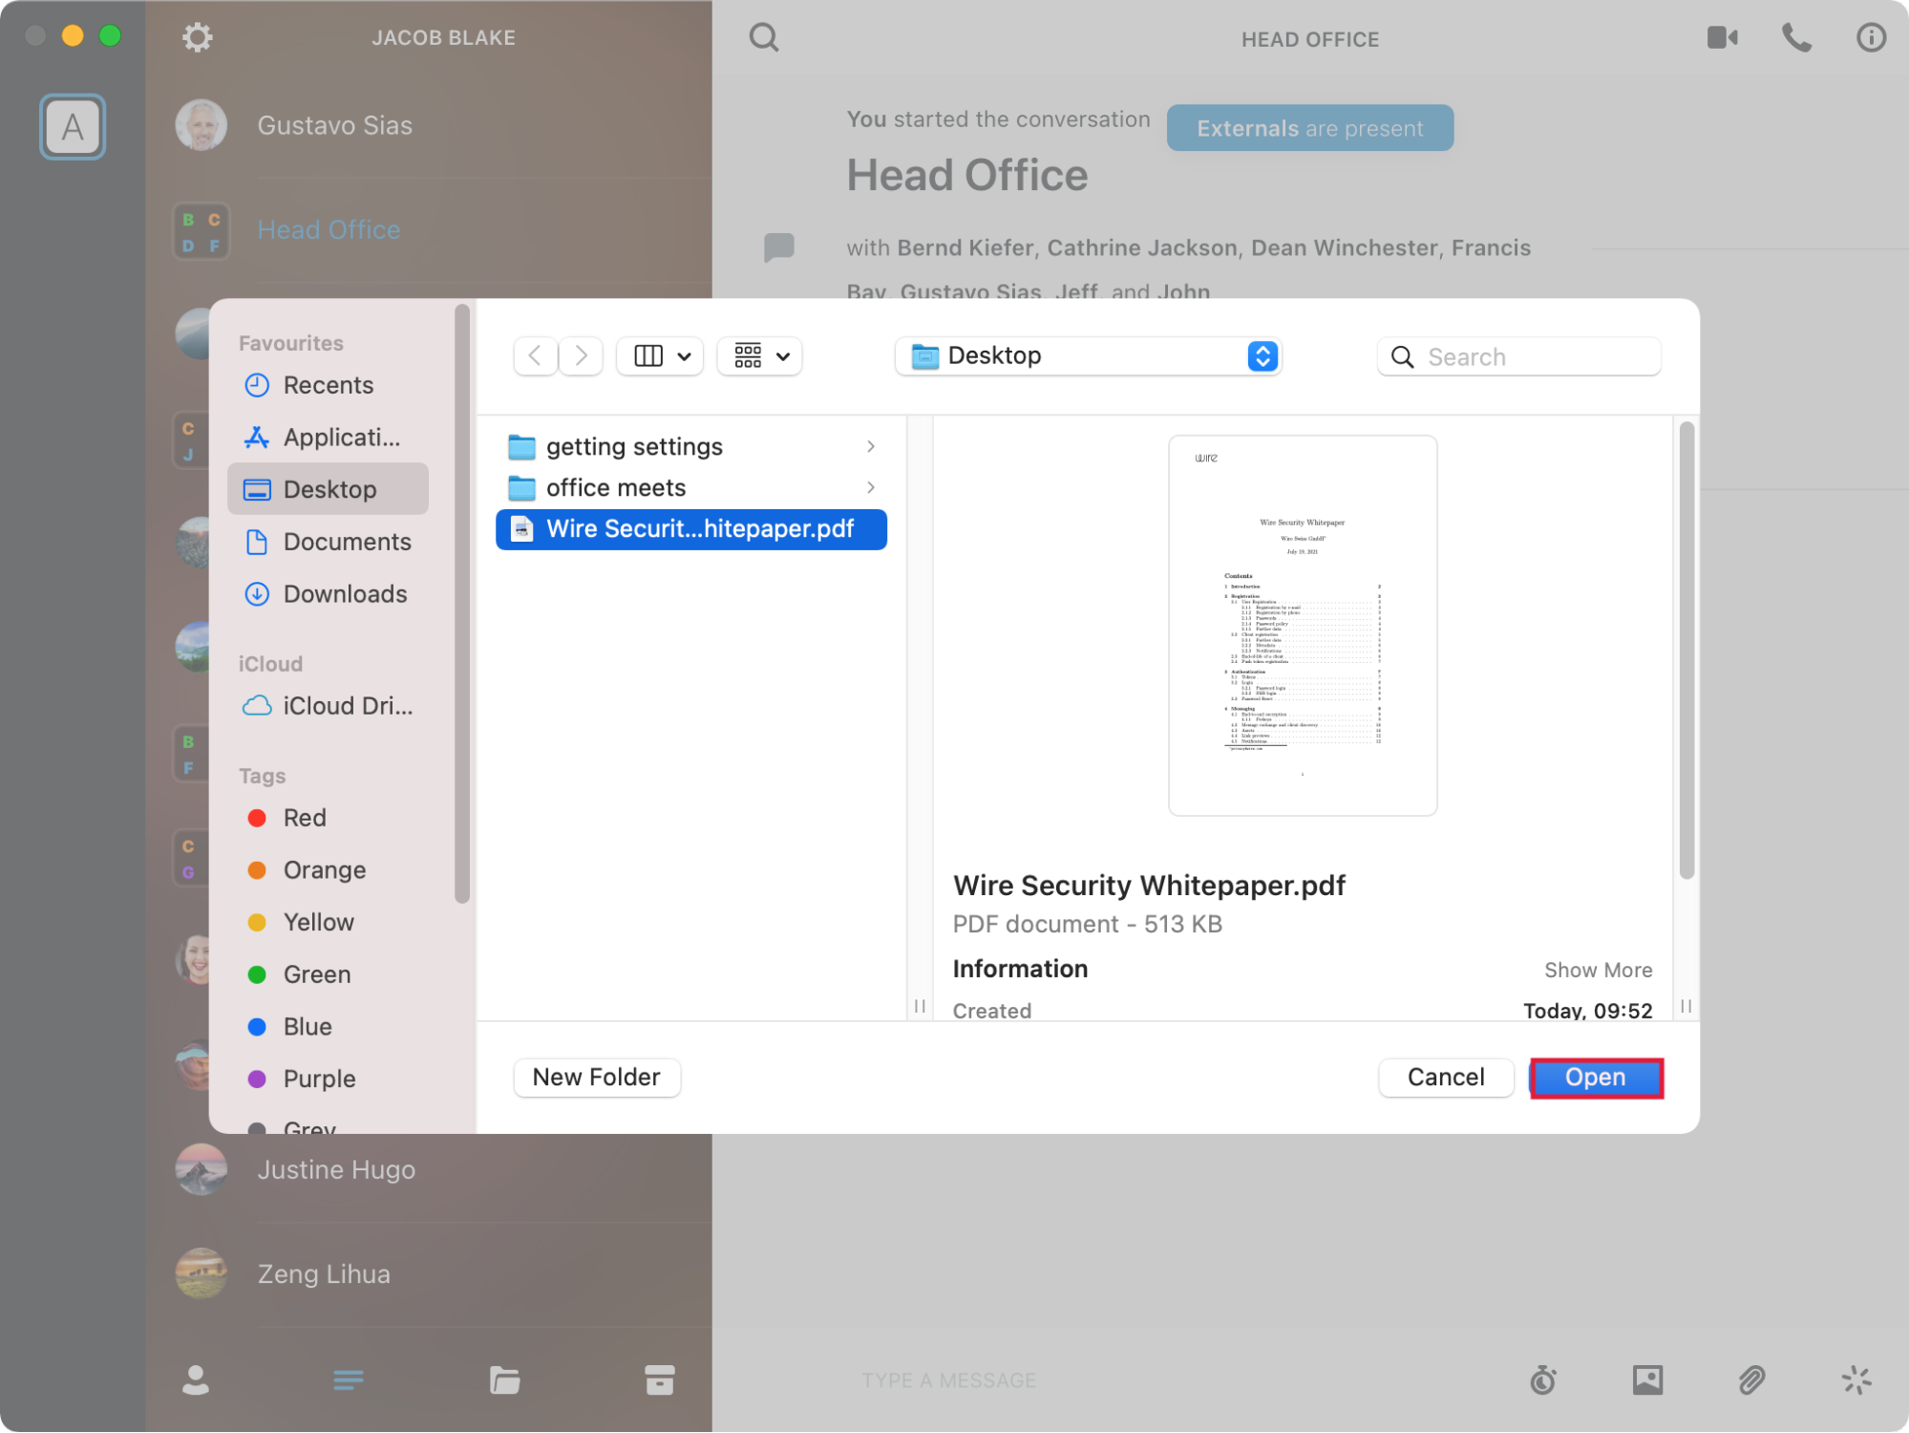The width and height of the screenshot is (1909, 1433).
Task: Share an image via the gallery icon
Action: tap(1646, 1380)
